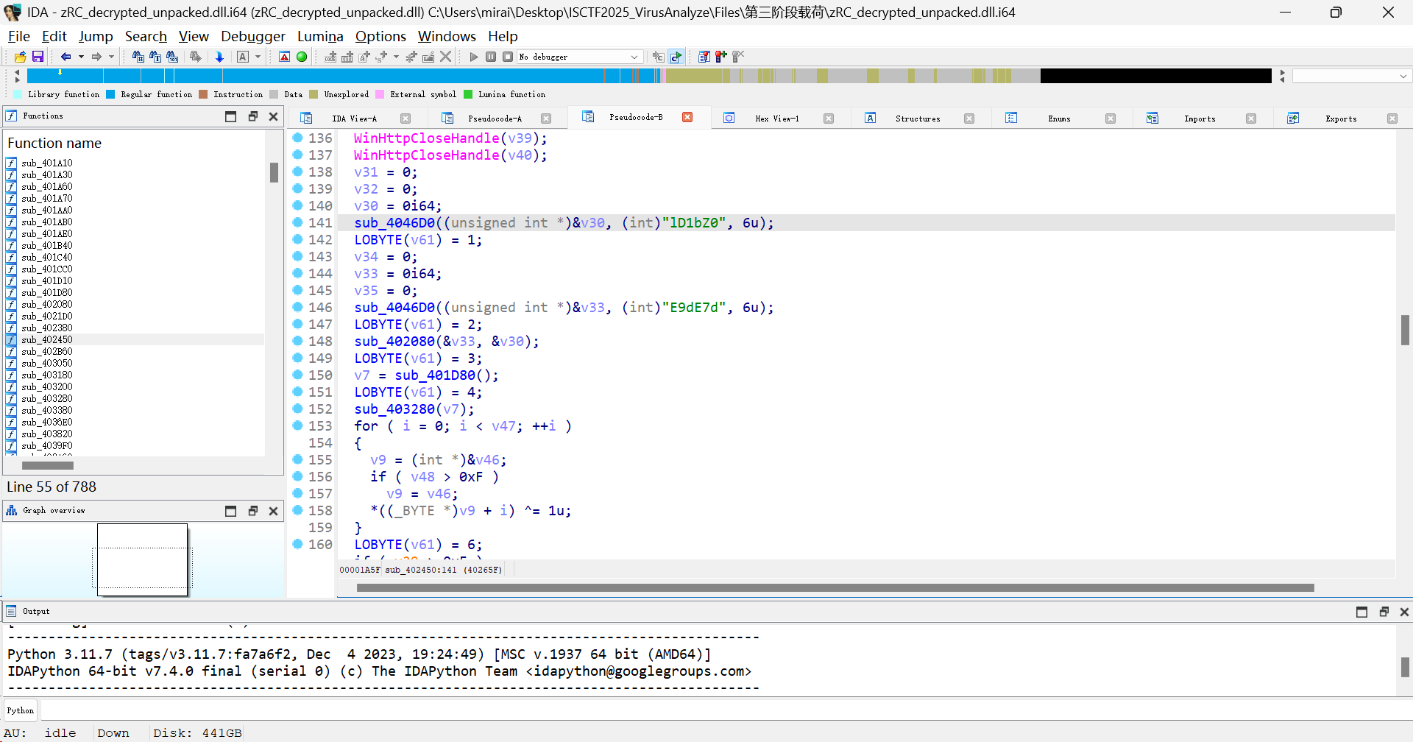Terminate the debugger with the stop icon
Image resolution: width=1413 pixels, height=742 pixels.
(508, 57)
